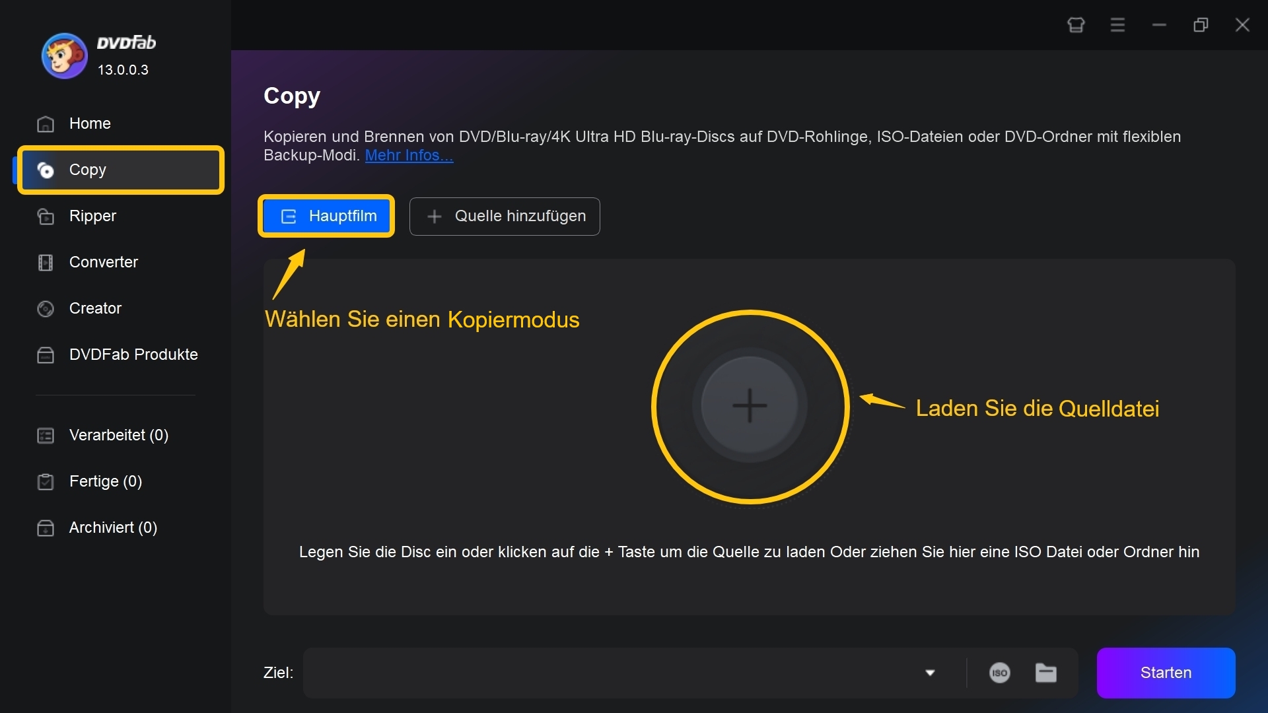Viewport: 1268px width, 713px height.
Task: Click the Creator icon in sidebar
Action: pos(44,307)
